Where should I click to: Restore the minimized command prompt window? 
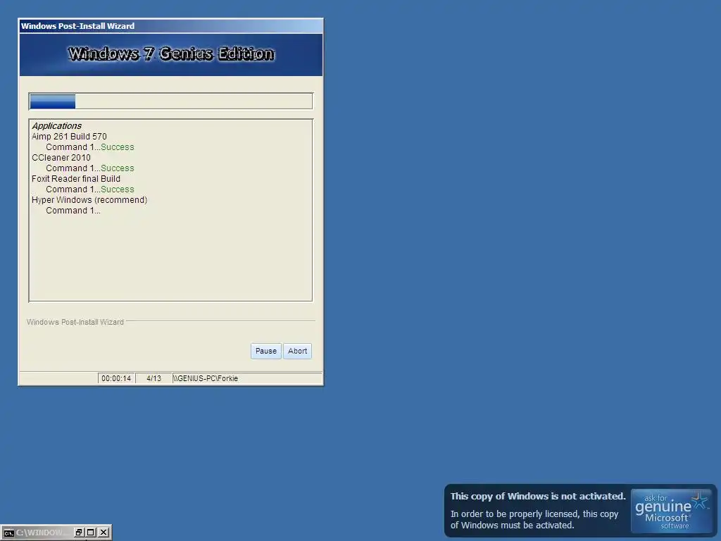[x=79, y=533]
